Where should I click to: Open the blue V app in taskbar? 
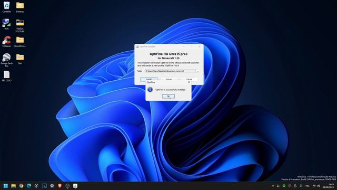[x=44, y=186]
